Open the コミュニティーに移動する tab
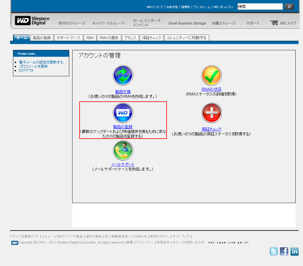Viewport: 303px width, 266px height. pyautogui.click(x=186, y=38)
